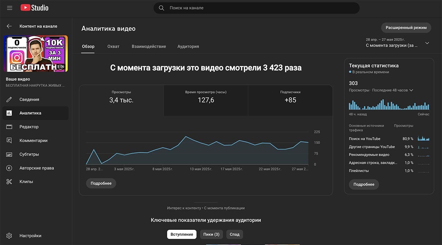
Task: Open Авторские права via the copyright icon
Action: (9, 168)
